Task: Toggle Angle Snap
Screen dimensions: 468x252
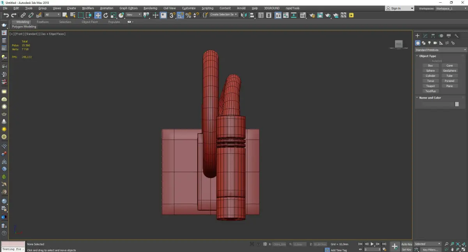Action: coord(180,15)
